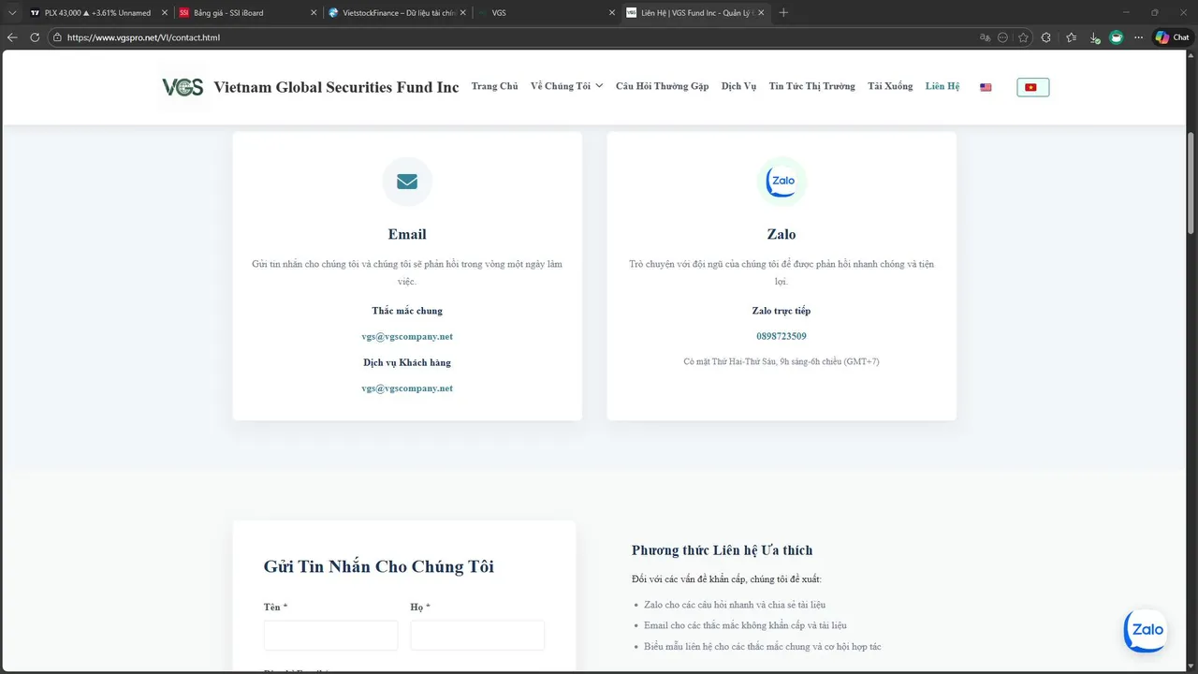Add this page to favorites star
This screenshot has height=674, width=1198.
pyautogui.click(x=1024, y=37)
